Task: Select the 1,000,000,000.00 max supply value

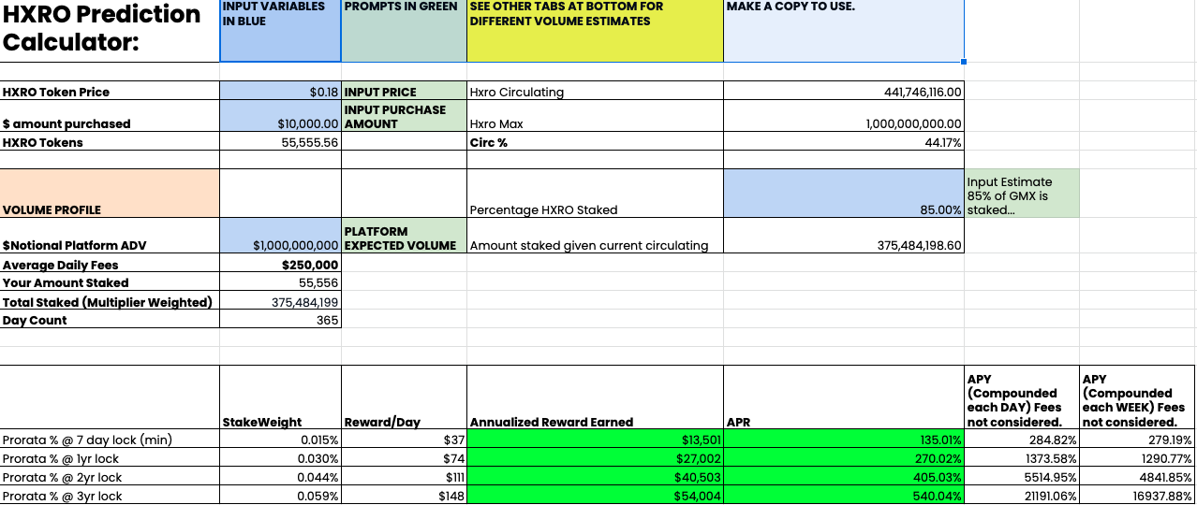Action: coord(844,117)
